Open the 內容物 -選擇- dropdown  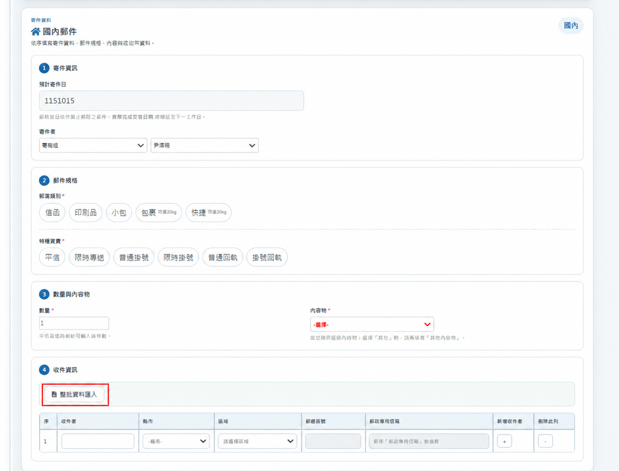372,325
